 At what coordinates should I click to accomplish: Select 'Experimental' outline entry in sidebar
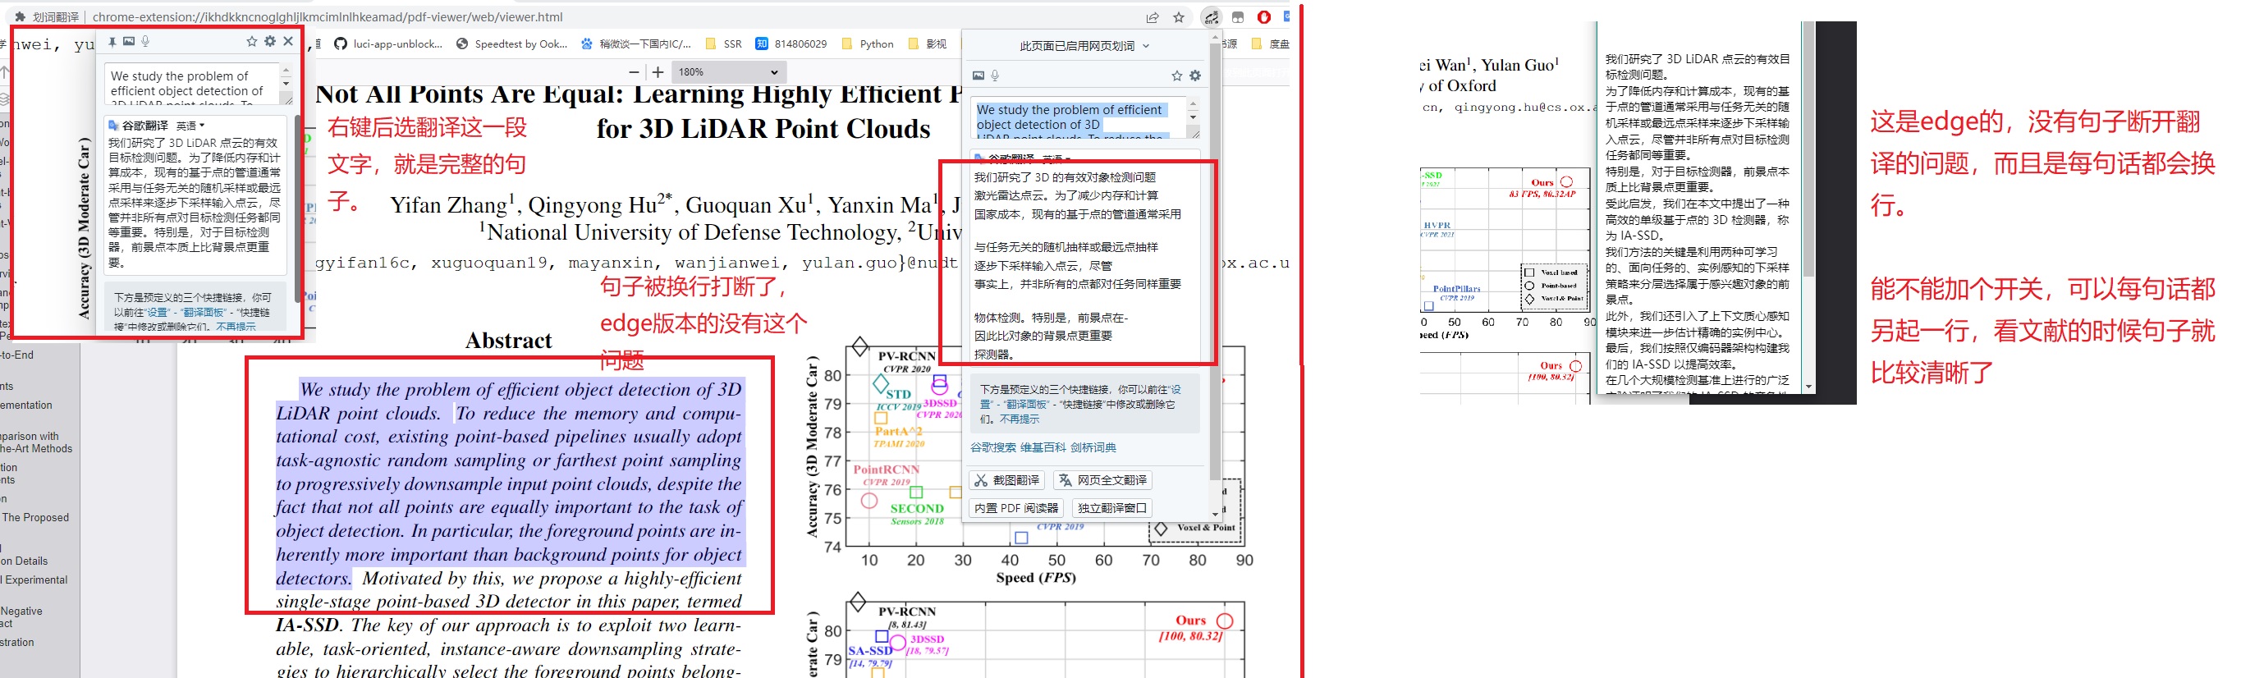pyautogui.click(x=34, y=580)
